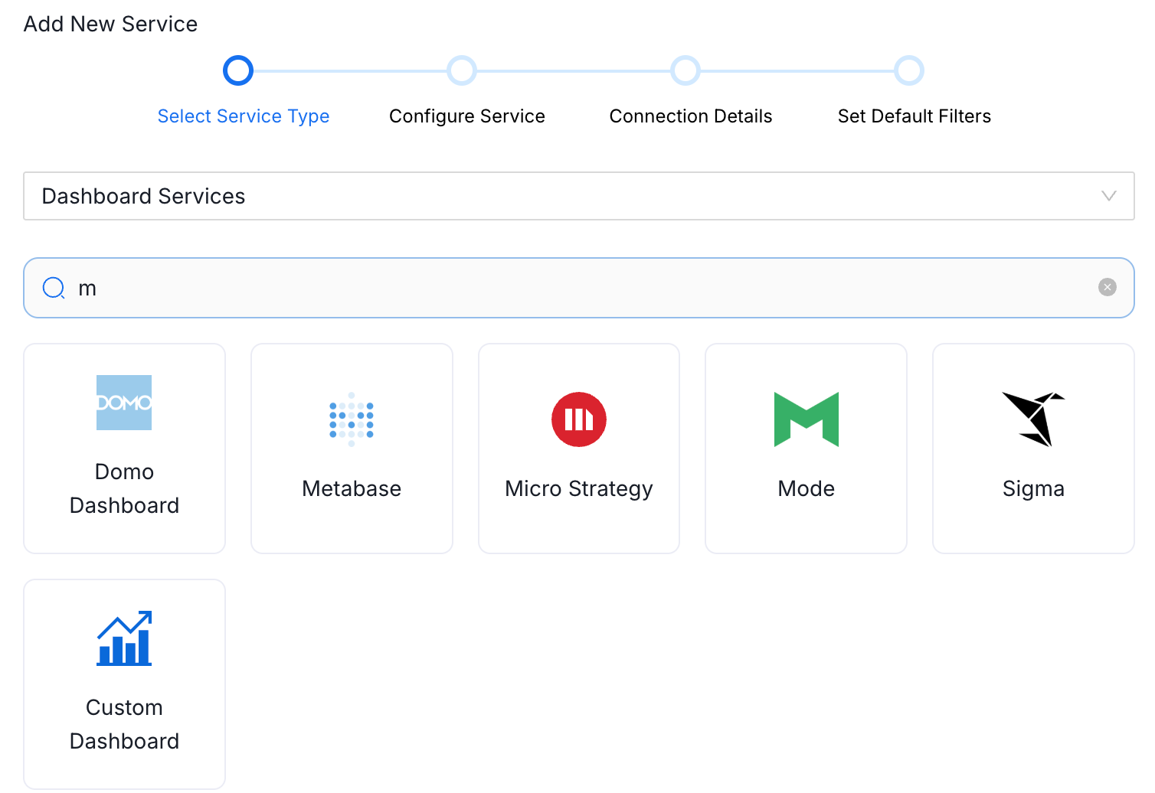Go to Connection Details step

[691, 116]
